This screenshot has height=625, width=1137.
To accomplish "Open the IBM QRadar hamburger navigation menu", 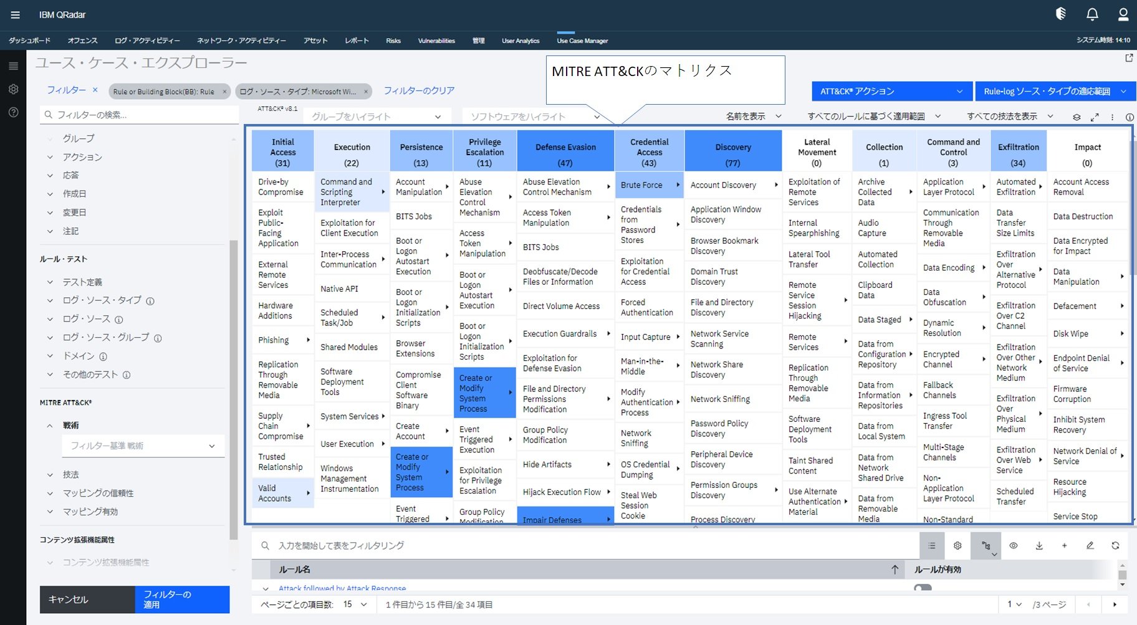I will (16, 15).
